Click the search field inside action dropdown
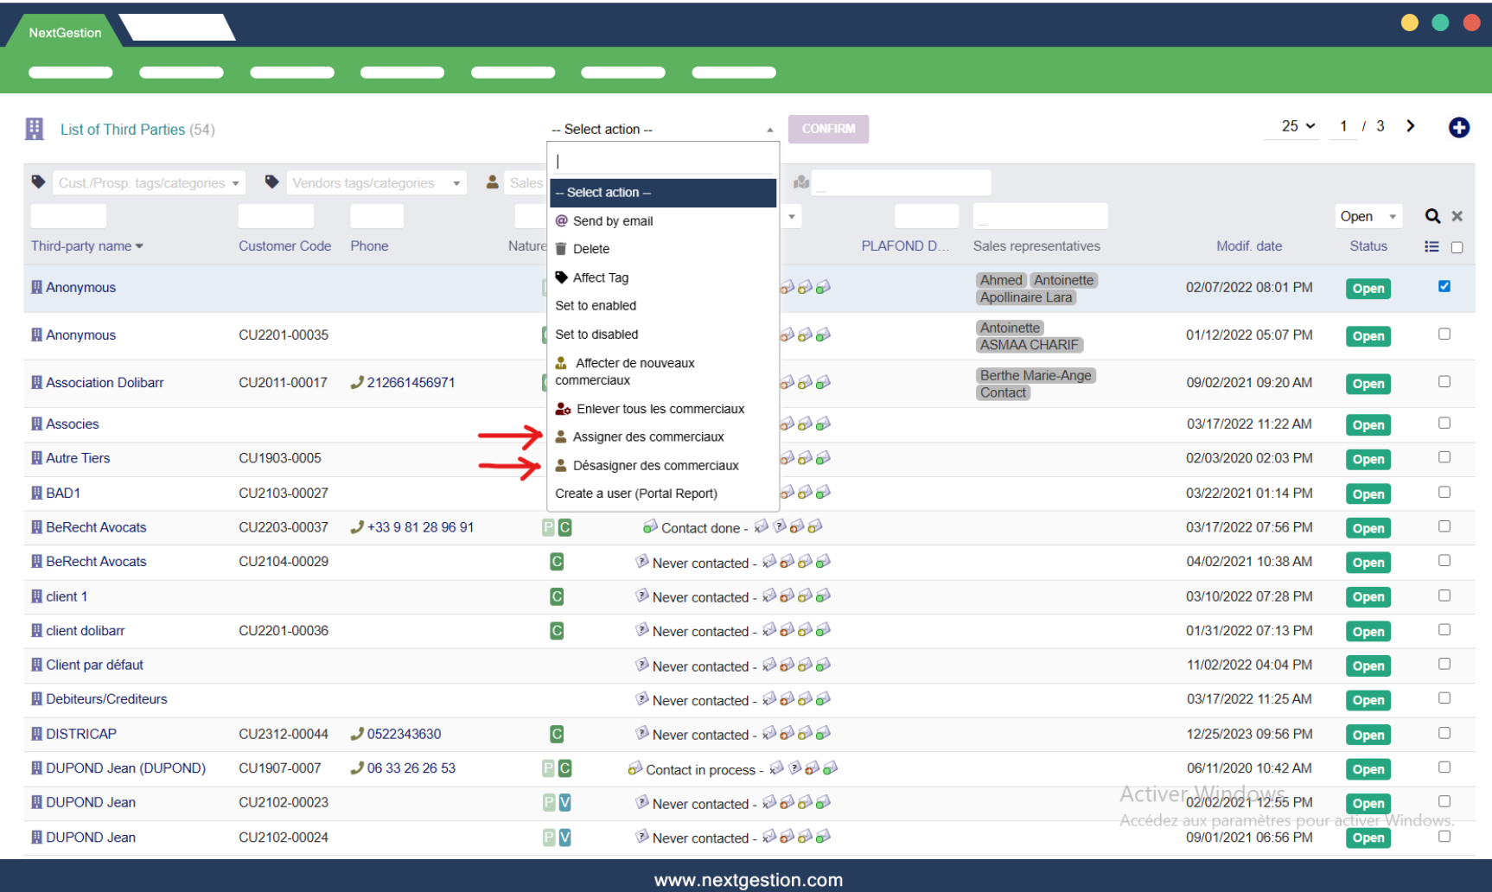 click(663, 162)
